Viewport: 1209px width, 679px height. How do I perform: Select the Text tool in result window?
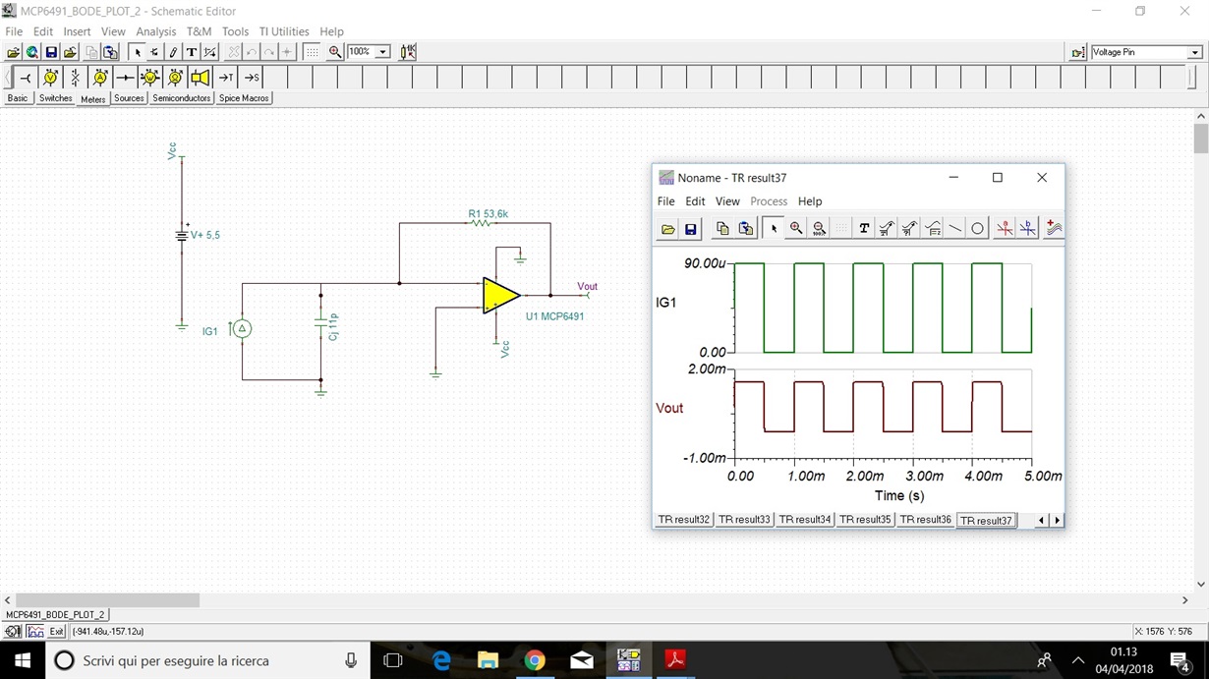863,229
